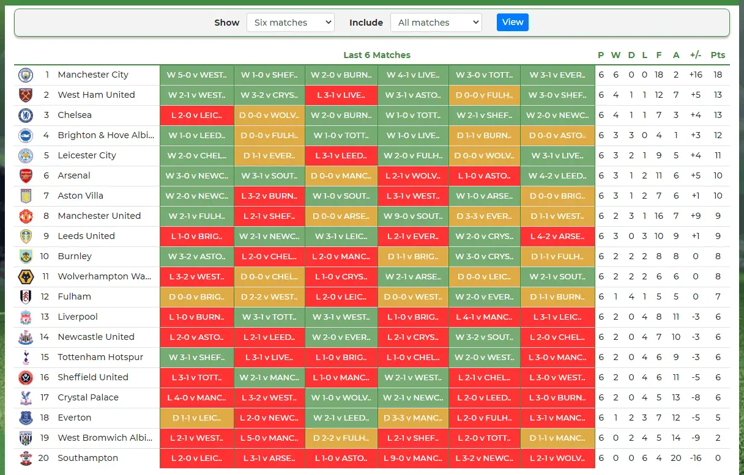
Task: Open the Include 'All matches' dropdown
Action: tap(436, 23)
